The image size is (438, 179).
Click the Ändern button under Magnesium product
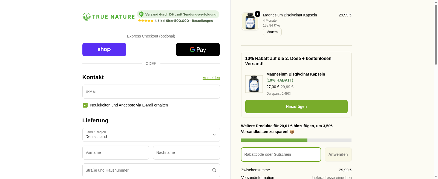click(272, 32)
